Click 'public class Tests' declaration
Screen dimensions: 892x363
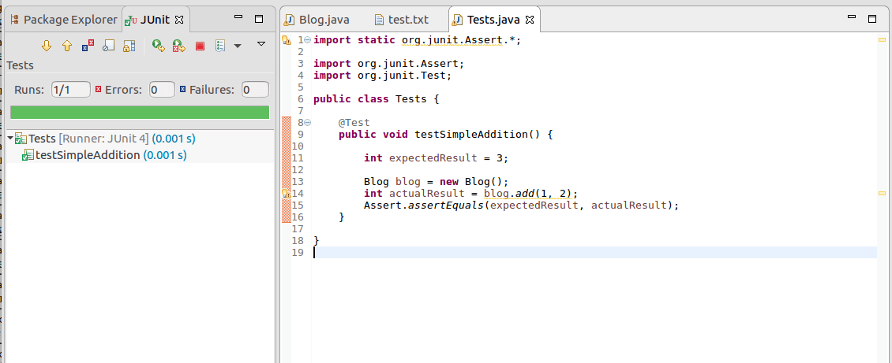coord(369,98)
